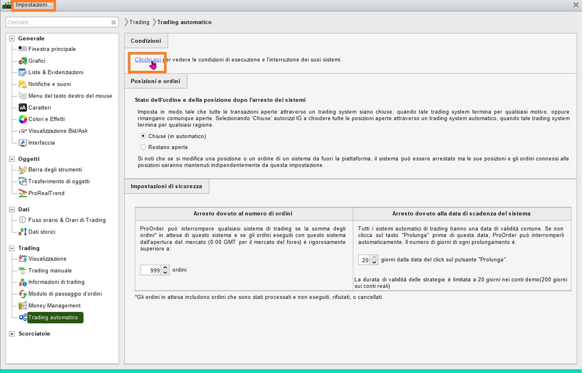This screenshot has height=373, width=587.
Task: Click the Trading automatico gears icon
Action: coord(22,317)
